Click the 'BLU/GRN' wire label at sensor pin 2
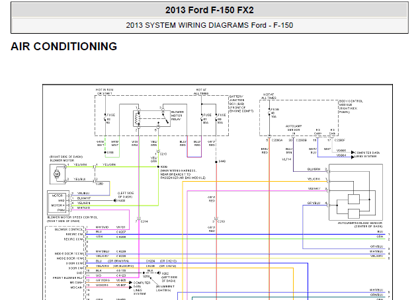 [314, 169]
